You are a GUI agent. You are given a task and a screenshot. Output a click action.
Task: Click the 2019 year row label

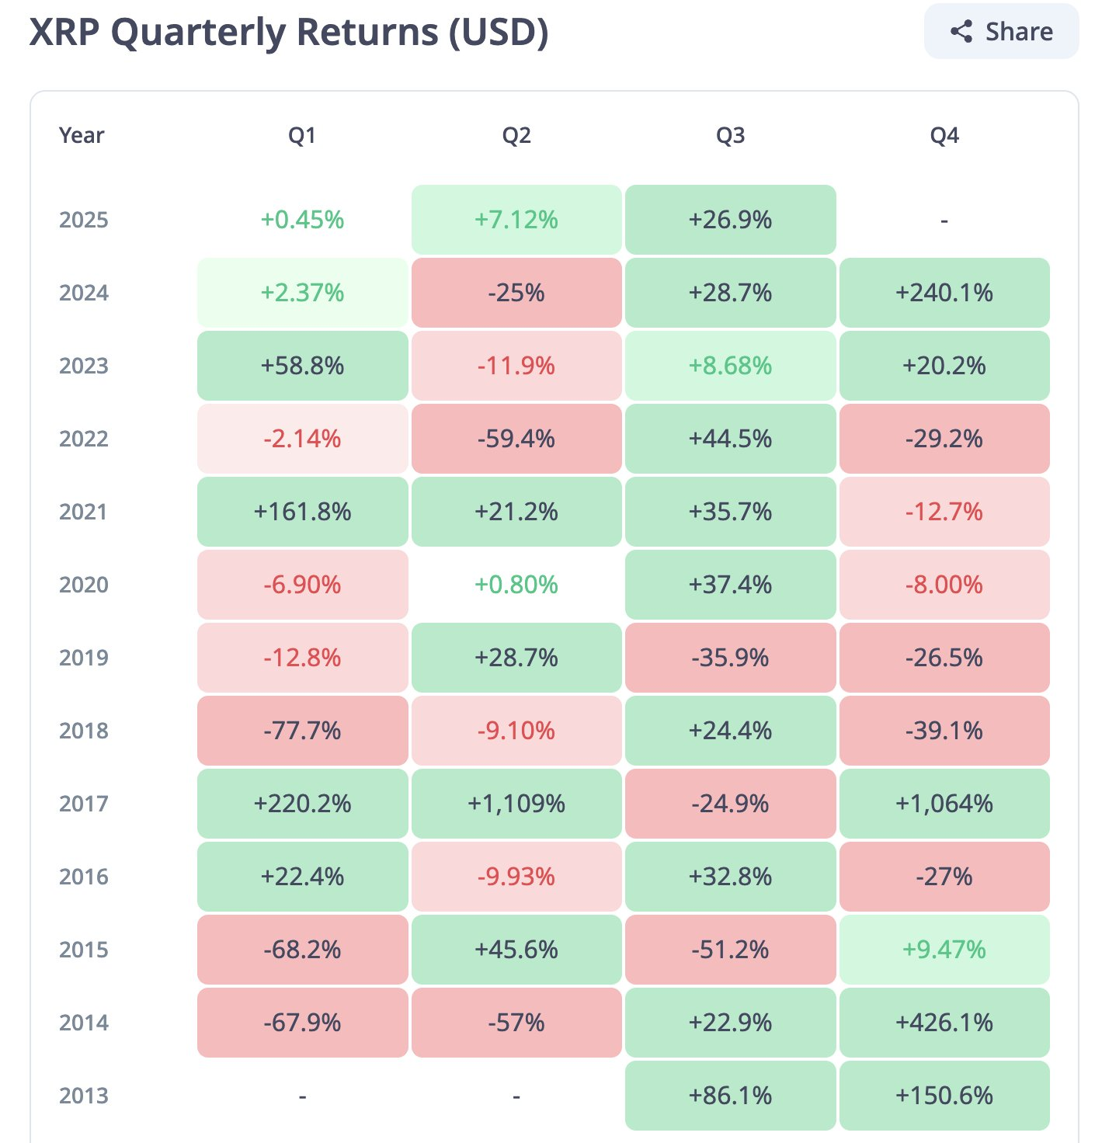(x=84, y=658)
